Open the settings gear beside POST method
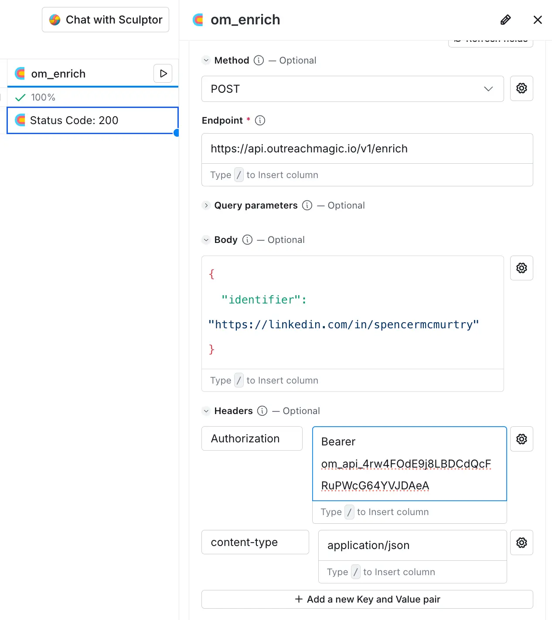This screenshot has width=552, height=620. point(521,88)
